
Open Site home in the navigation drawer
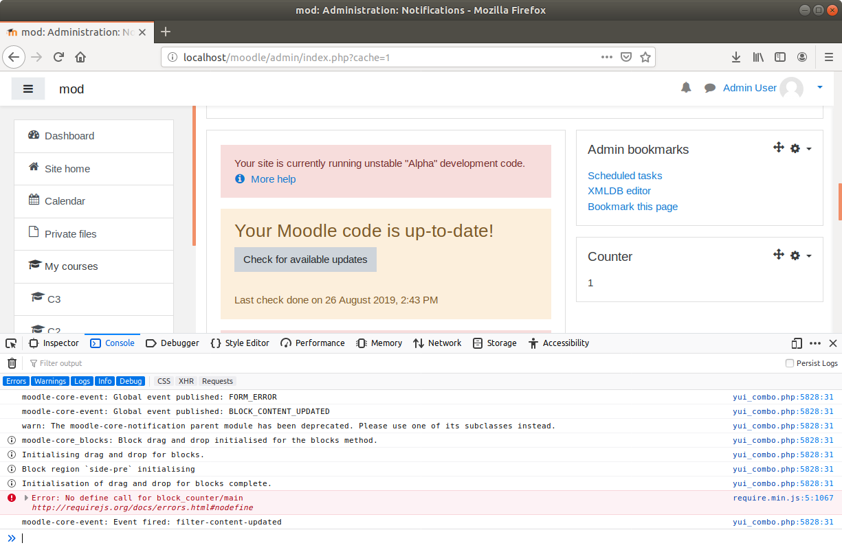tap(93, 169)
